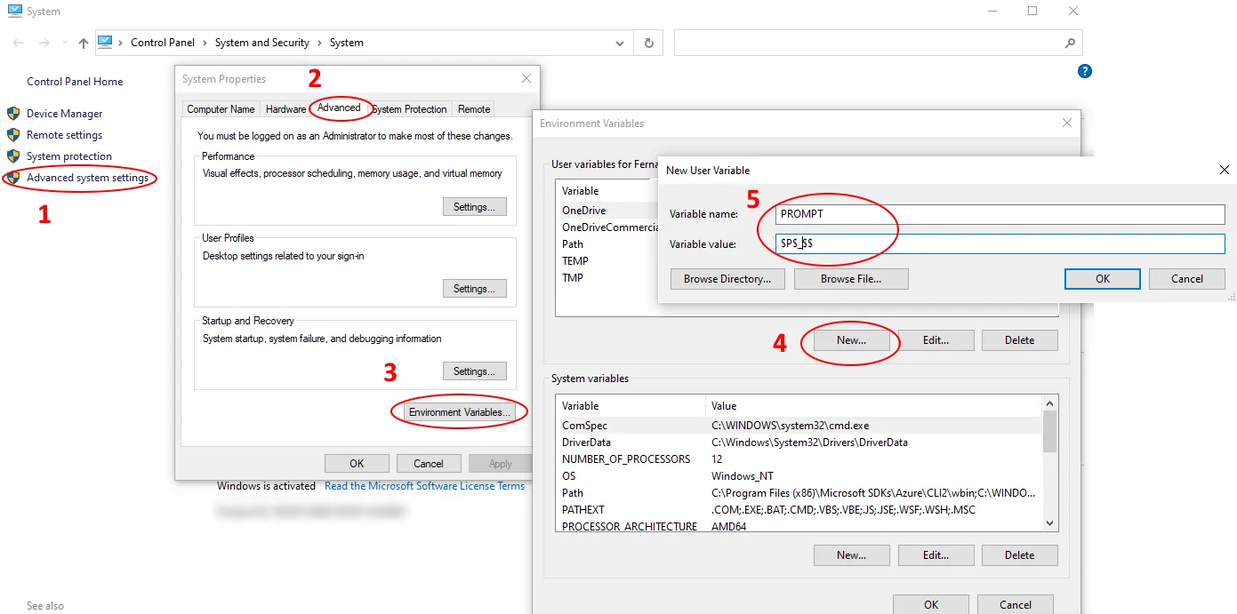Switch to the Computer Name tab

pos(220,108)
